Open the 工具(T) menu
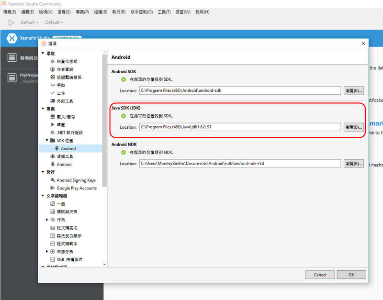 coord(164,11)
